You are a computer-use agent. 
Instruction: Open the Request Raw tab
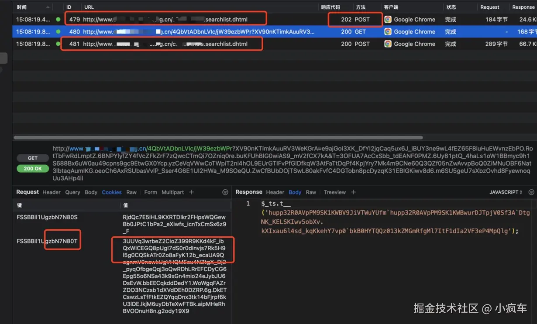131,192
